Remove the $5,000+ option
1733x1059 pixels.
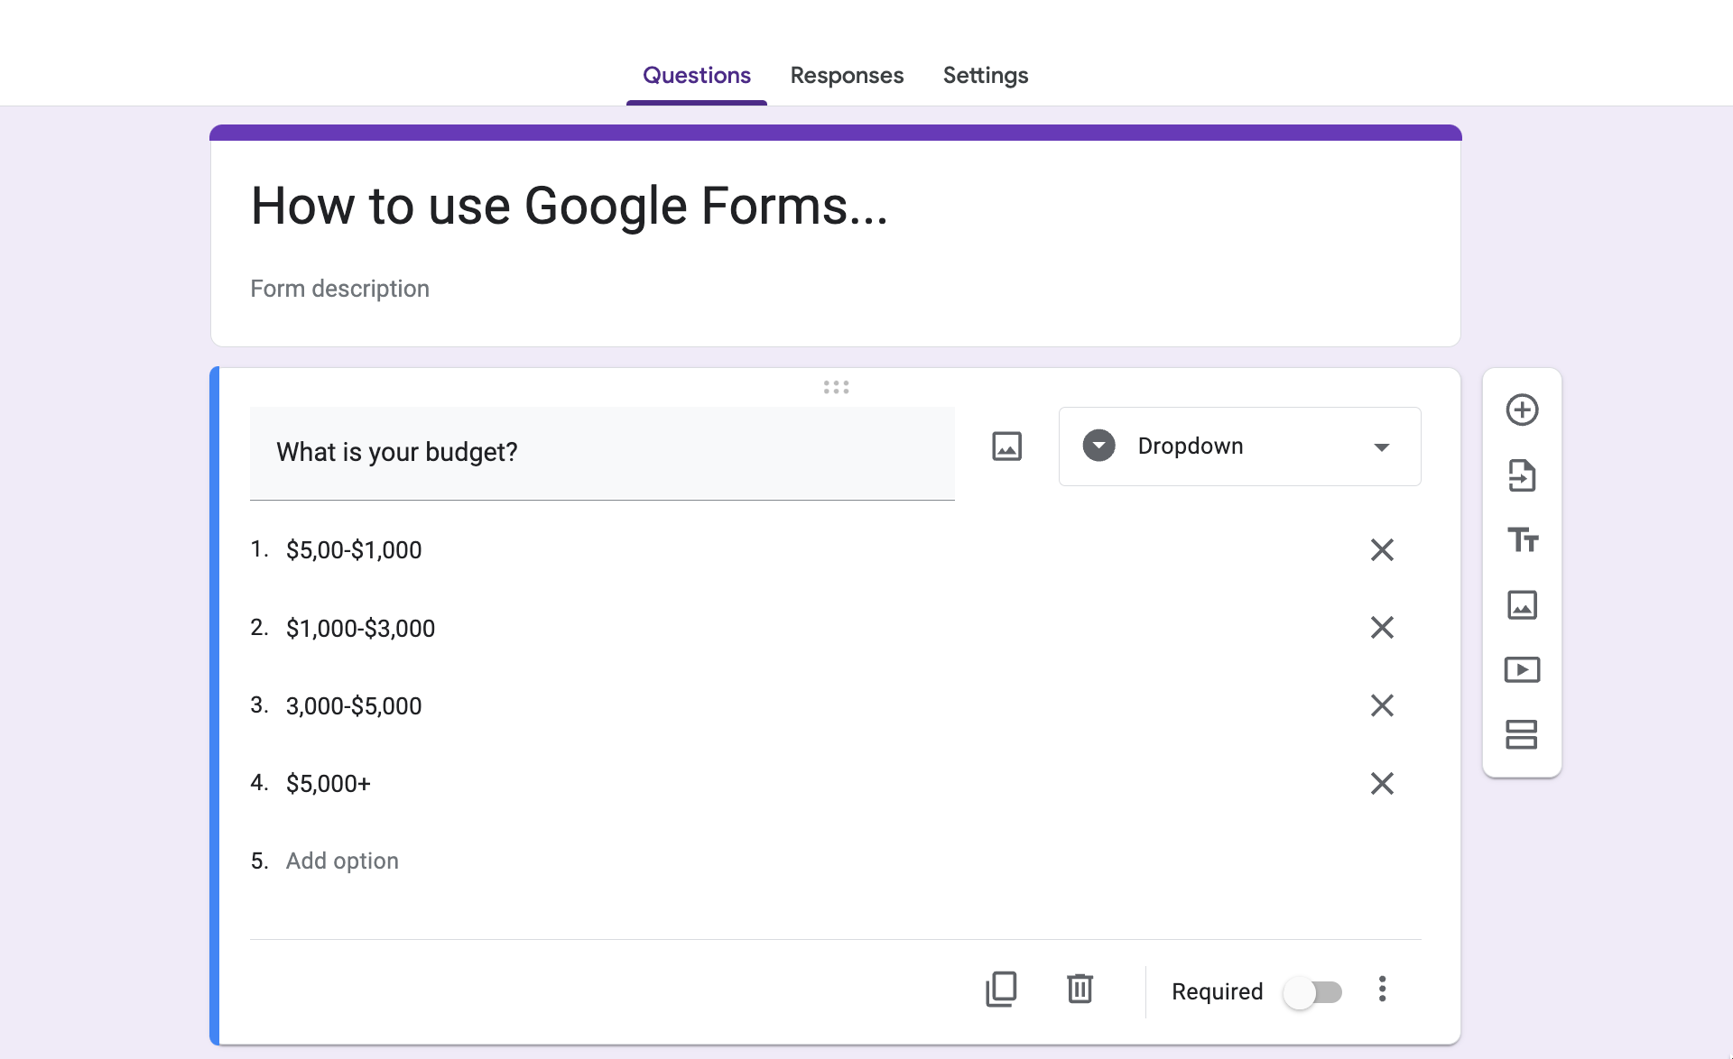point(1382,783)
